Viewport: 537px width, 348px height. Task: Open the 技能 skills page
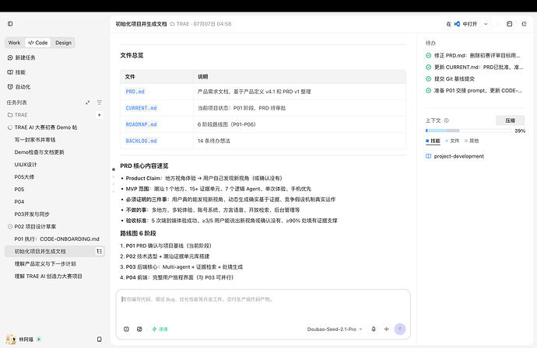16,72
